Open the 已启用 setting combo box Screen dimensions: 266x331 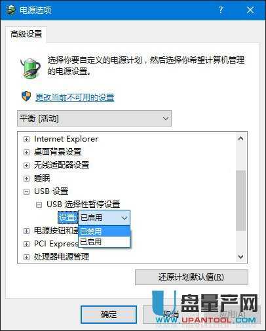pyautogui.click(x=104, y=218)
